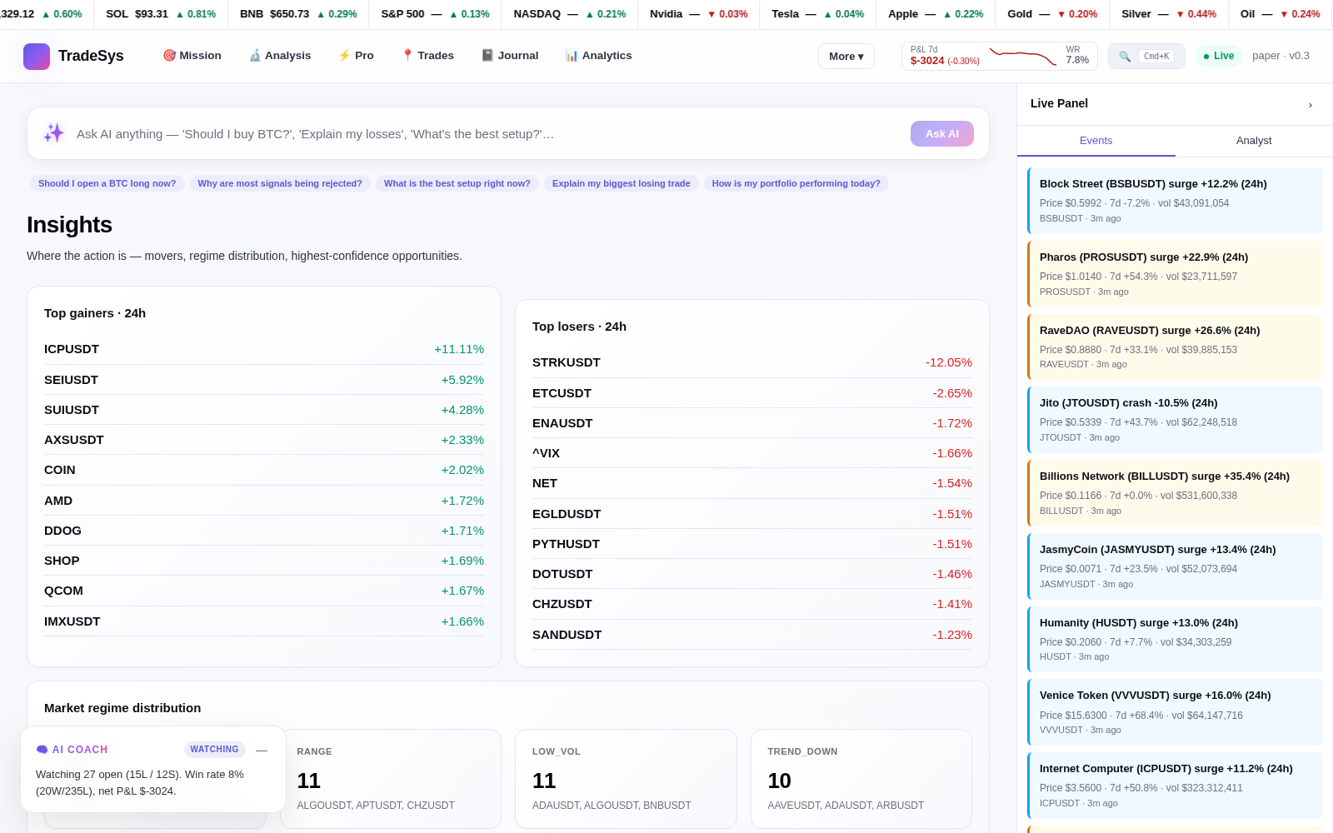Select ICPUSDT row in Top gainers

pyautogui.click(x=264, y=349)
